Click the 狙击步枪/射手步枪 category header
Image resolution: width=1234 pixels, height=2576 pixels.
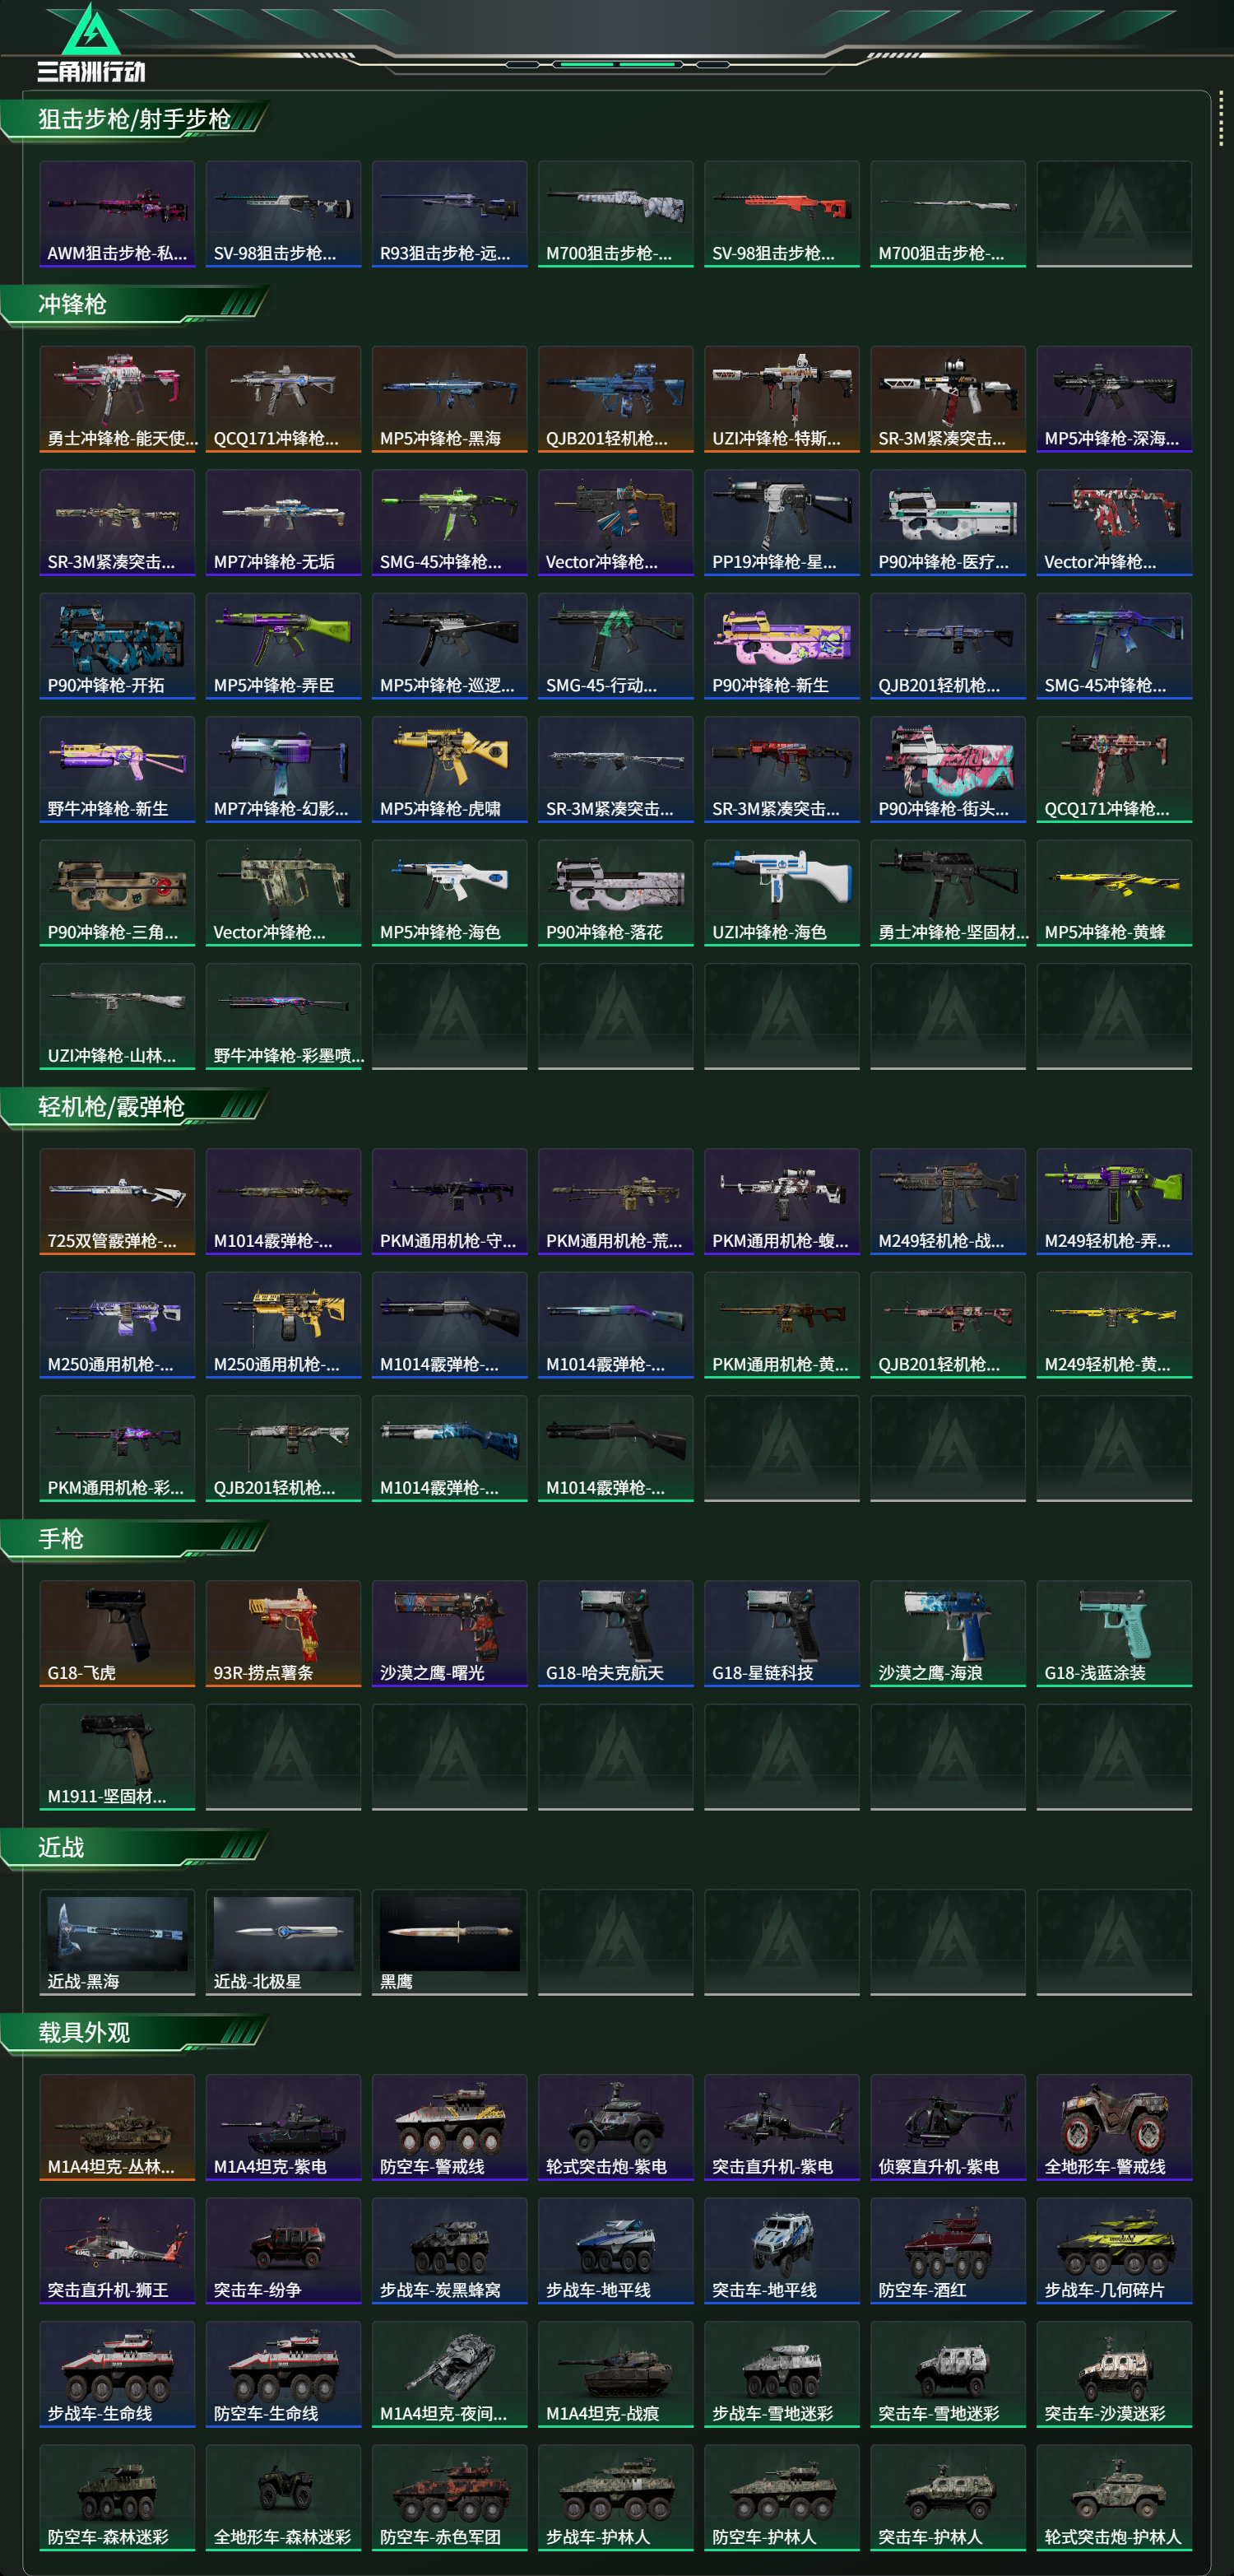135,119
